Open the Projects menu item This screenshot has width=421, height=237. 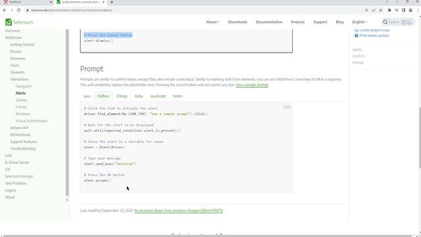[x=298, y=22]
